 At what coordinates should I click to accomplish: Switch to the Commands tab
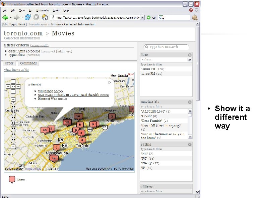click(28, 63)
